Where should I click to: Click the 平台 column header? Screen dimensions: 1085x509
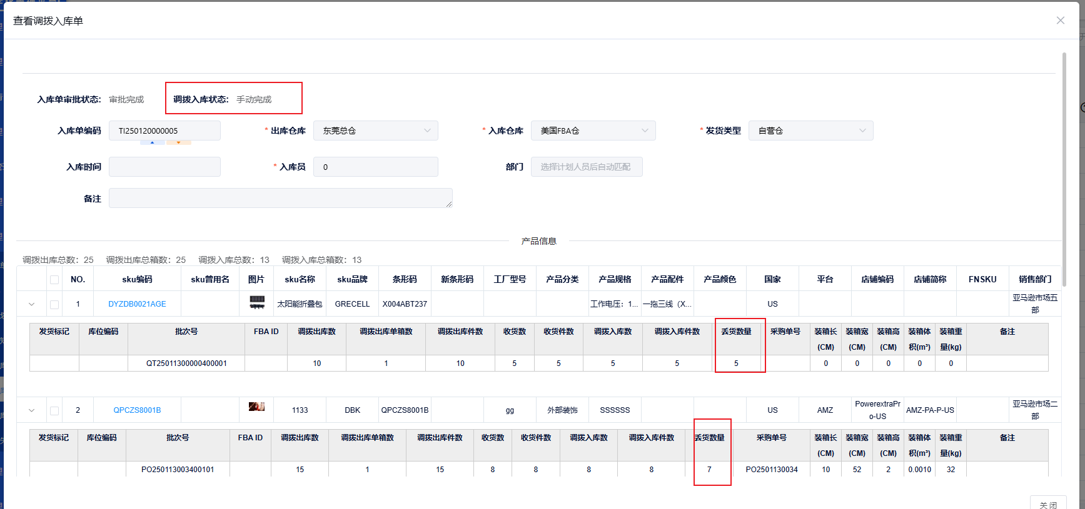coord(825,279)
